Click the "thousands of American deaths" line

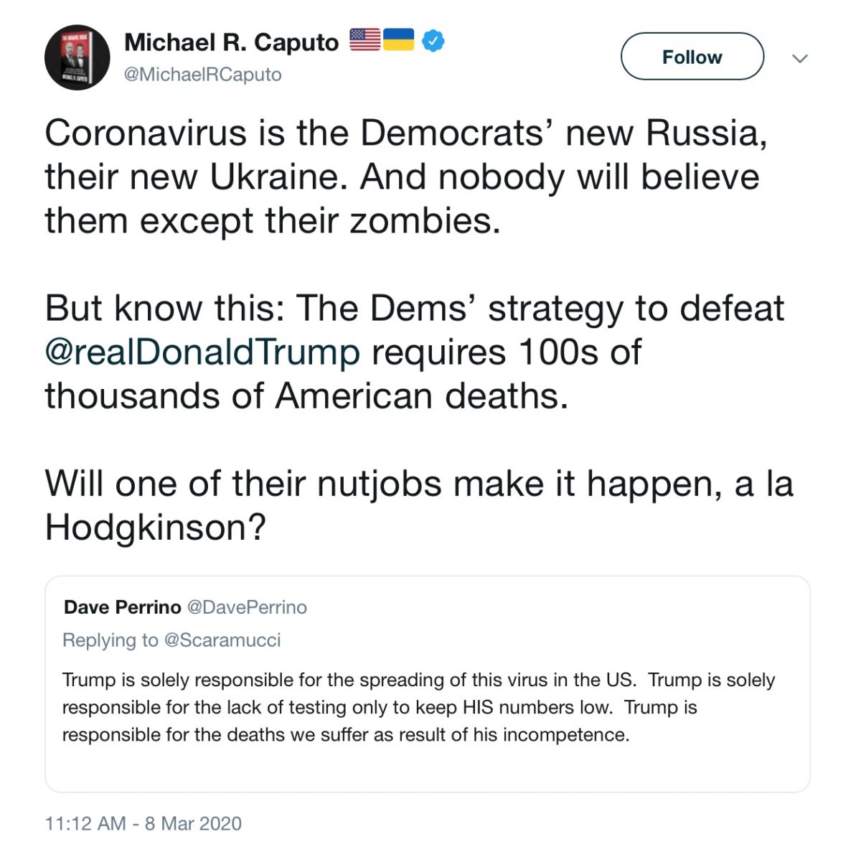(306, 395)
